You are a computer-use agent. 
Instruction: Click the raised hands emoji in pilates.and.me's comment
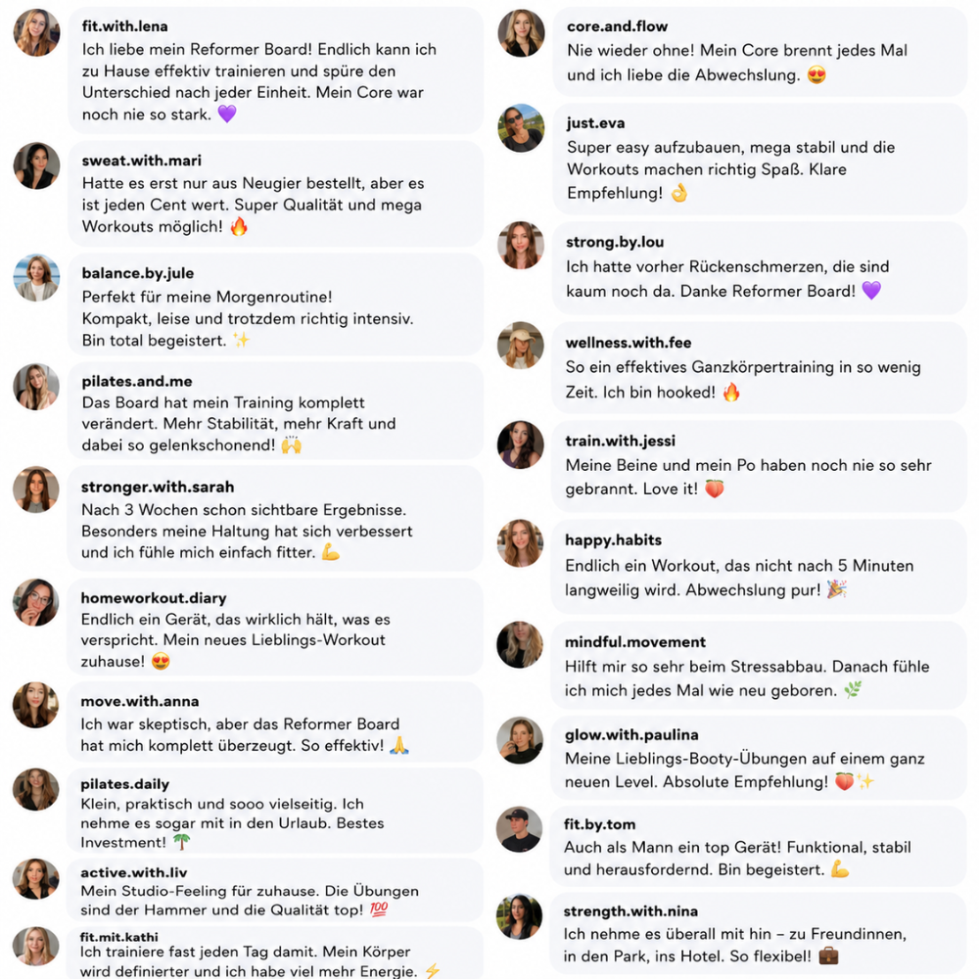coord(292,445)
